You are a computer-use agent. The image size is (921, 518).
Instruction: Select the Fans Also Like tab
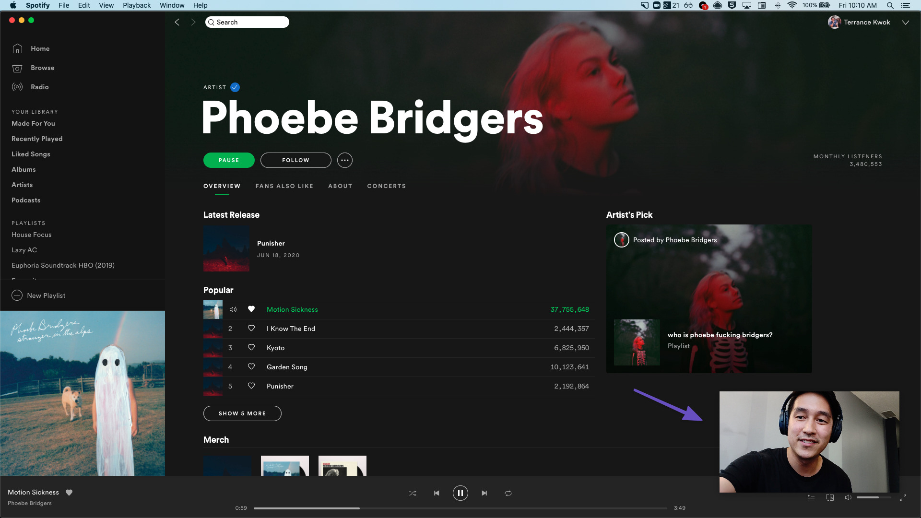284,186
